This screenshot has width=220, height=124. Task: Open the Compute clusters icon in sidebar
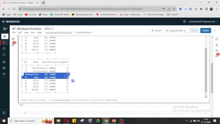(4, 62)
